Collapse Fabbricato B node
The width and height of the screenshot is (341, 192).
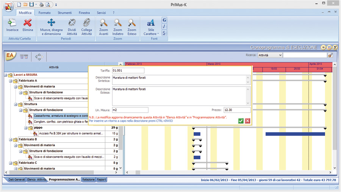pos(11,140)
